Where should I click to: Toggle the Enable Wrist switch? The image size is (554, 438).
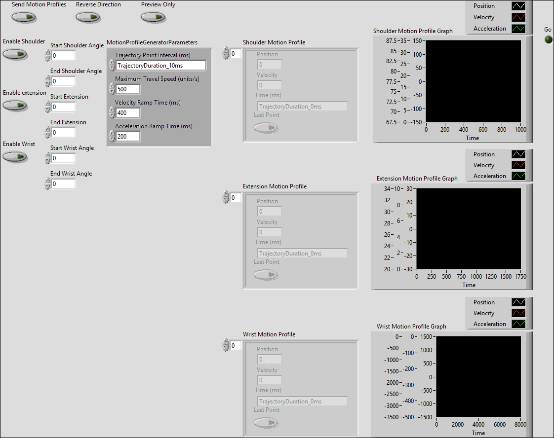(x=15, y=157)
